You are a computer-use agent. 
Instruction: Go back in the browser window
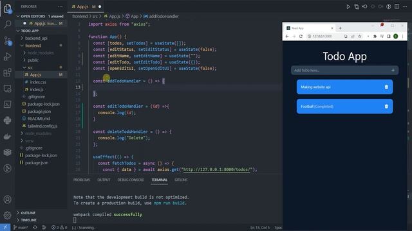(287, 37)
